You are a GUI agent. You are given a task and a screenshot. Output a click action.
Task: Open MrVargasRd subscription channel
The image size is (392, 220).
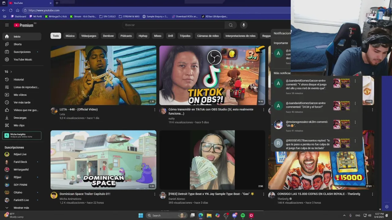pos(21,170)
